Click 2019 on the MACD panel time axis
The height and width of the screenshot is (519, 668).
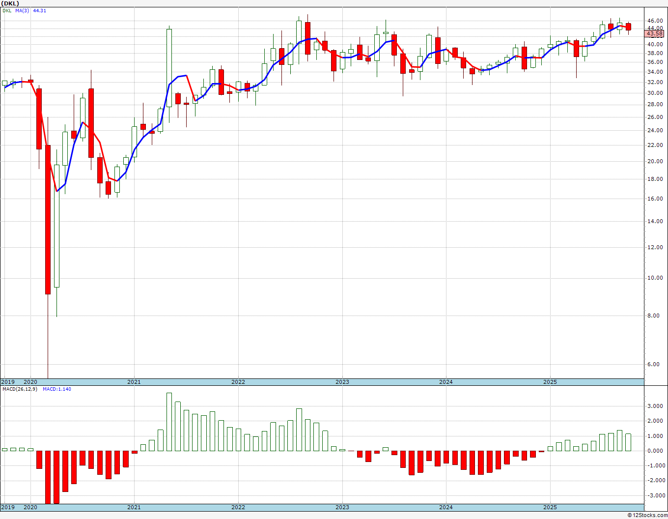tap(7, 507)
